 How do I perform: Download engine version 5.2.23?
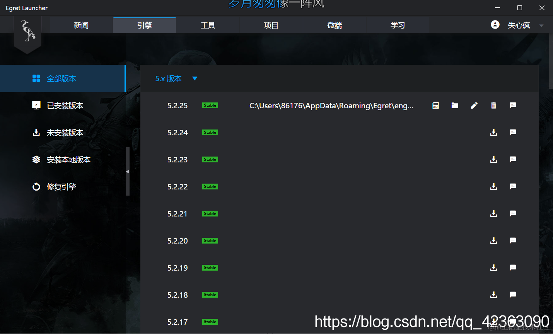tap(493, 159)
